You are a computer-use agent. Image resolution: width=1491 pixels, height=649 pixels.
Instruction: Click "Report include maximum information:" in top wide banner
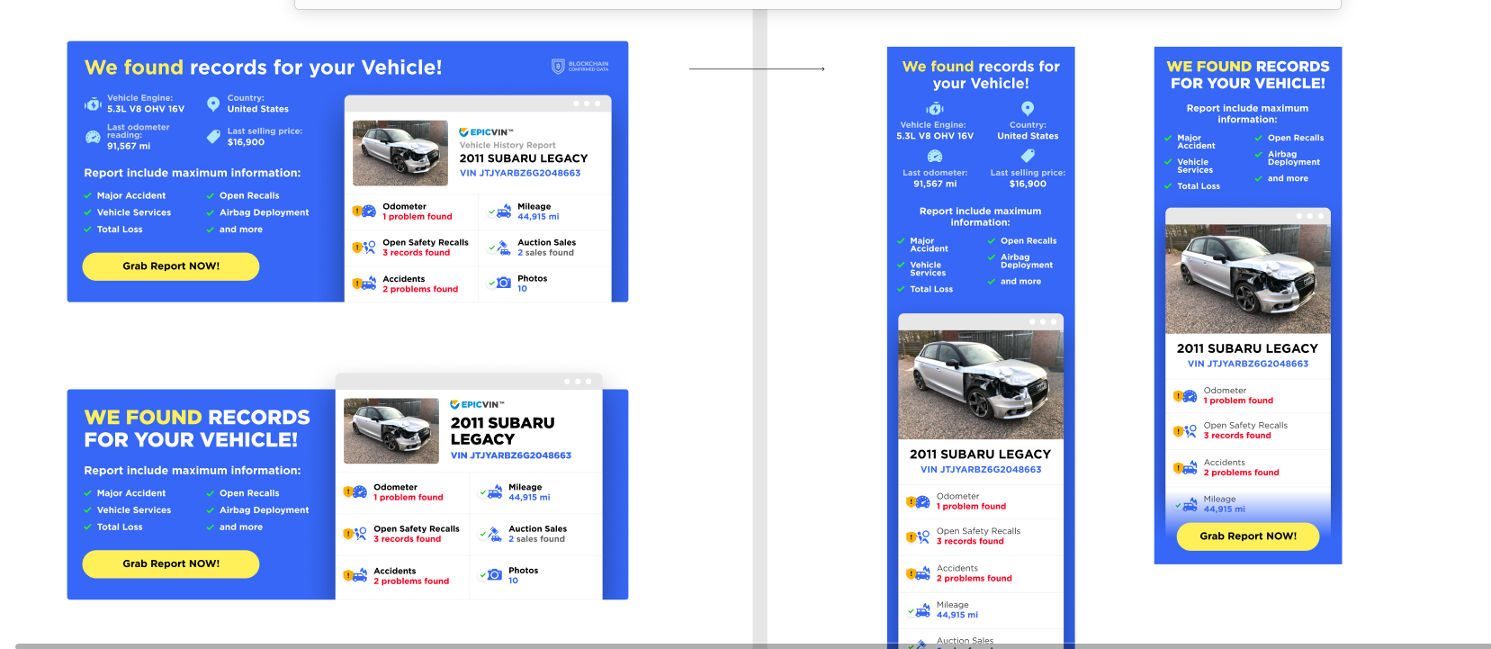point(193,173)
